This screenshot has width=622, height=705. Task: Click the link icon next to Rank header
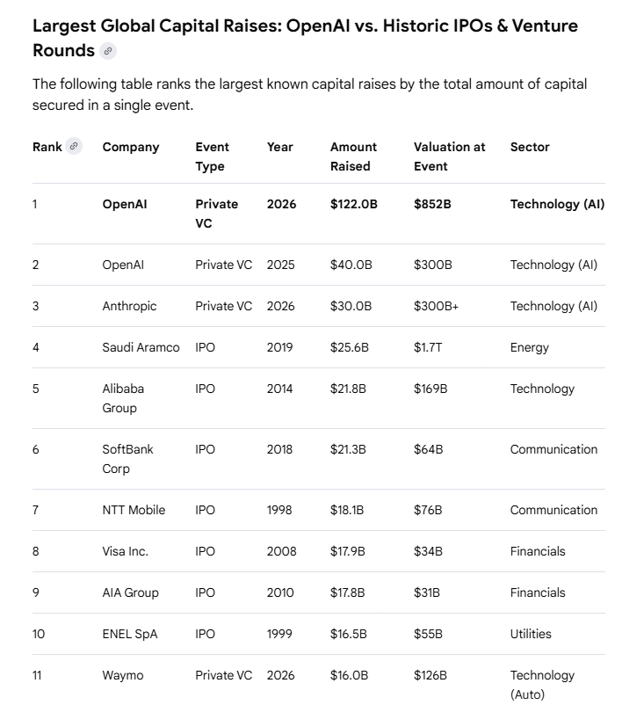click(x=75, y=147)
